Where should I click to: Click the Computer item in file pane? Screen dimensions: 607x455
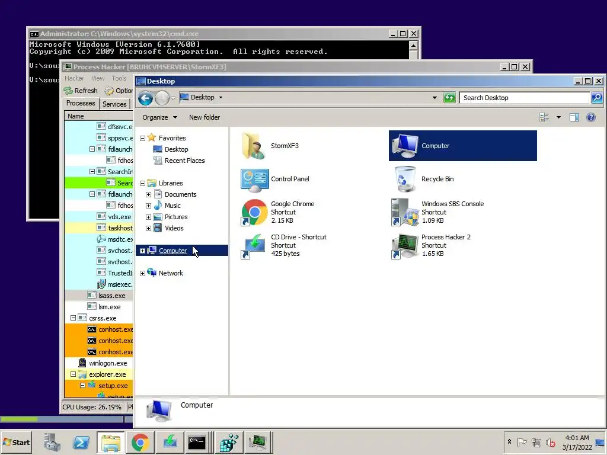462,146
